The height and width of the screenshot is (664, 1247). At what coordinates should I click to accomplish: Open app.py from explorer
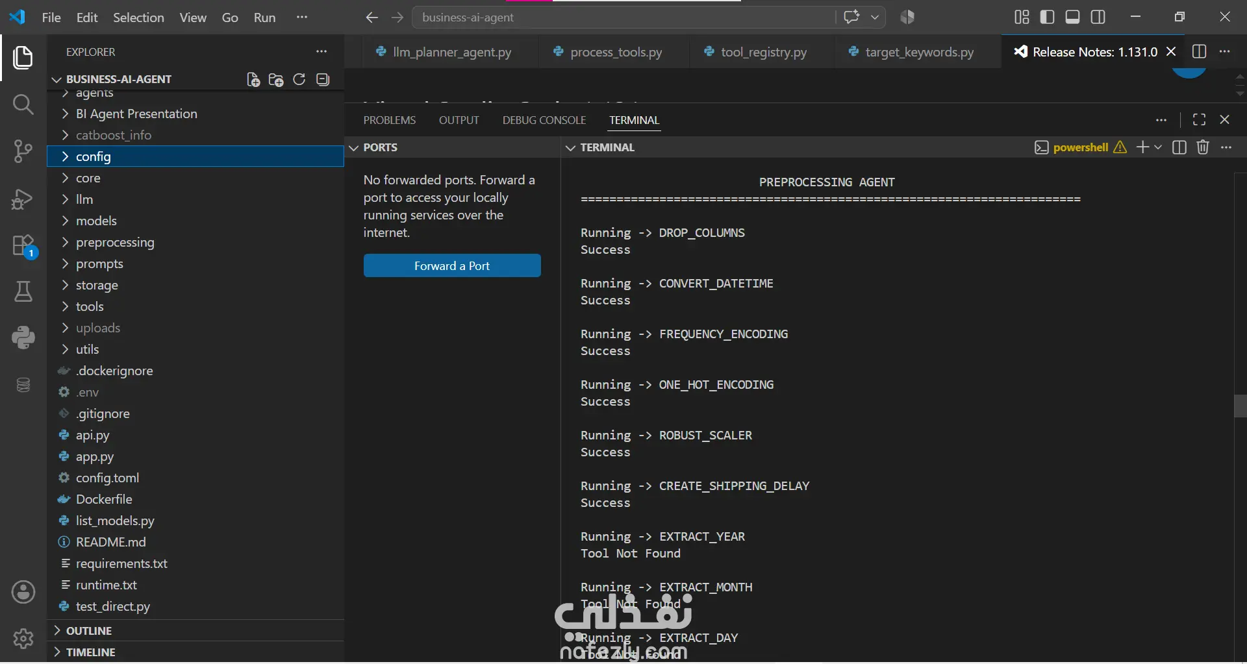195,456
